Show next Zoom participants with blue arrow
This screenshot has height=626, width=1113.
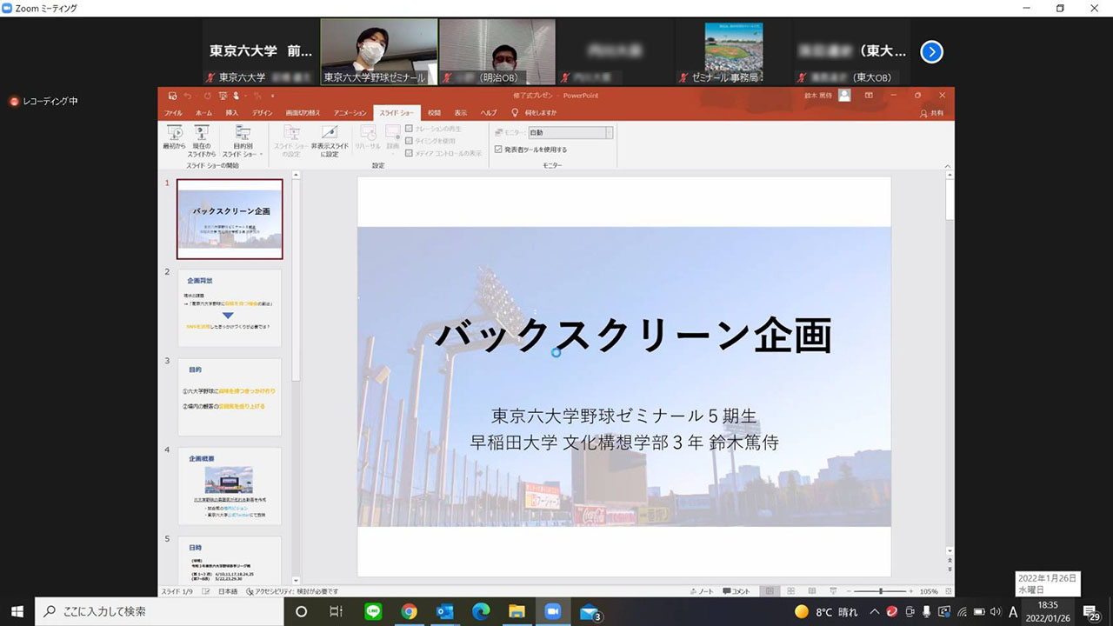[931, 52]
